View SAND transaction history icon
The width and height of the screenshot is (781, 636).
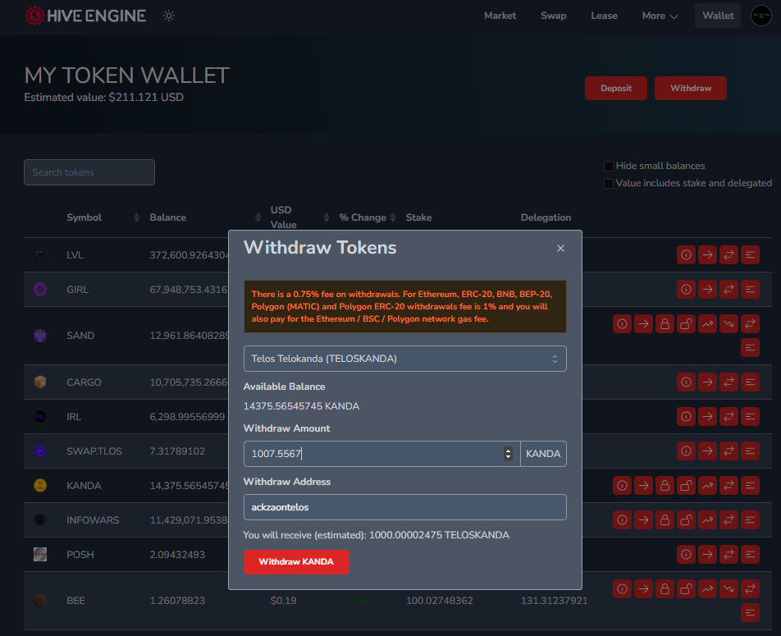(x=750, y=347)
